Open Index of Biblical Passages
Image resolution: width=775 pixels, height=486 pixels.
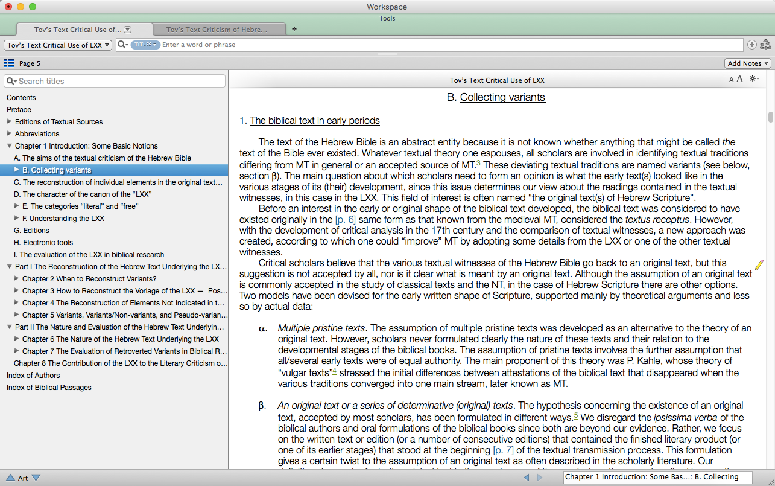49,387
